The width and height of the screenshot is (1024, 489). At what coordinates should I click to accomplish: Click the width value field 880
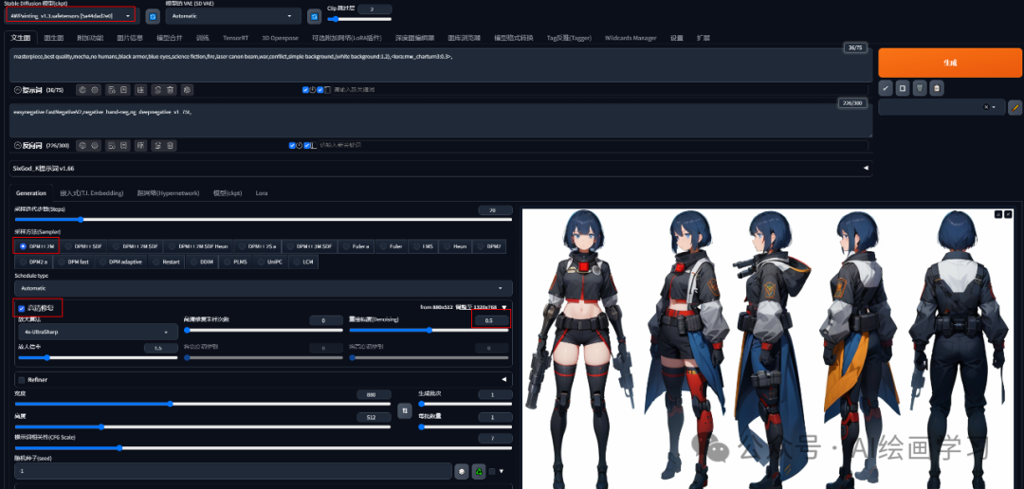(x=375, y=394)
